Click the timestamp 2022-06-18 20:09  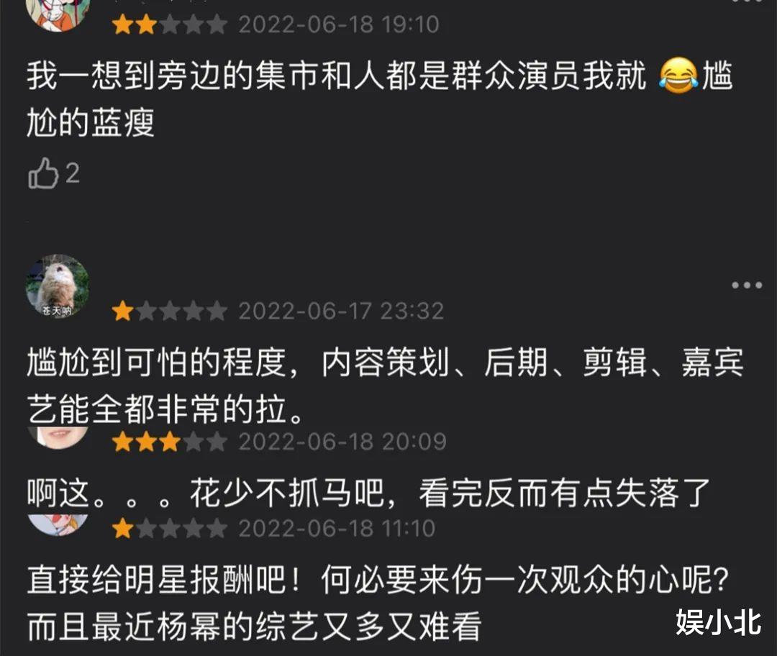342,442
